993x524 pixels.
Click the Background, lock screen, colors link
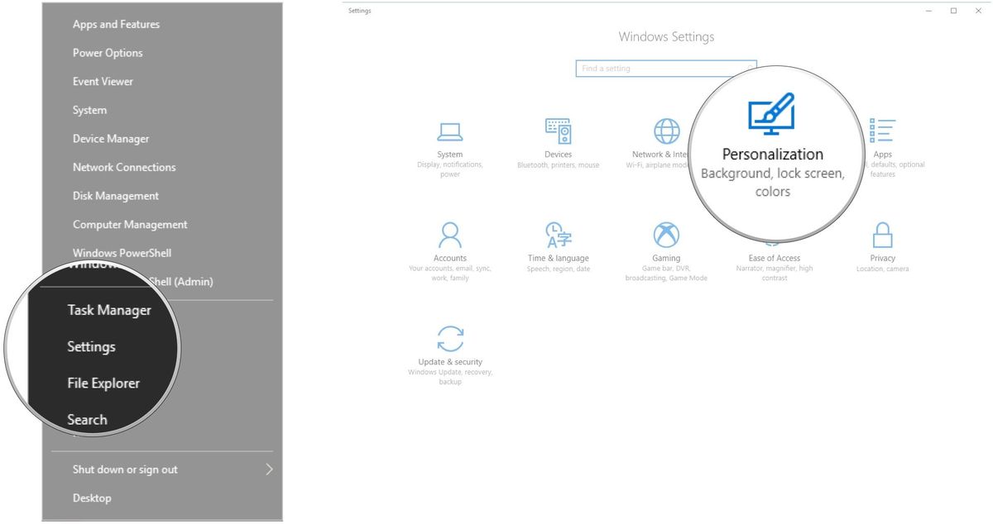[x=772, y=182]
